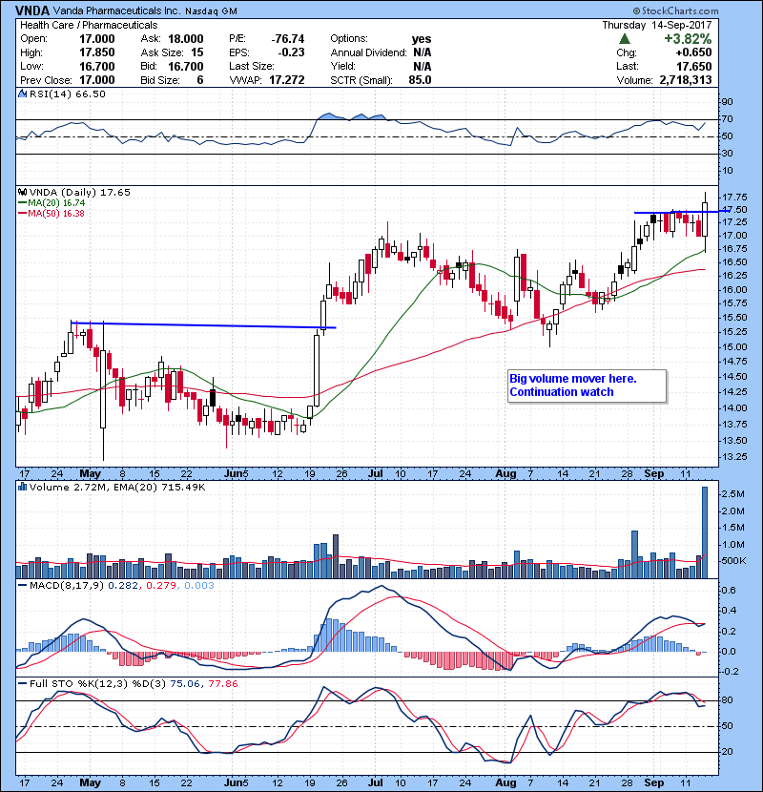Click the 2.5M label on the volume axis
This screenshot has height=792, width=763.
click(733, 494)
